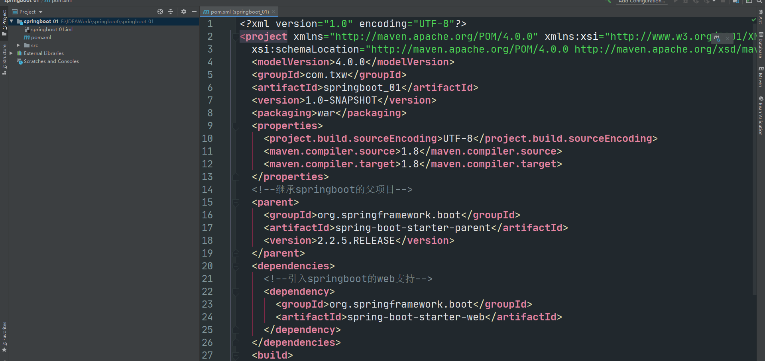Click spring-boot-starter-parent artifactId text
The image size is (765, 361).
point(413,228)
